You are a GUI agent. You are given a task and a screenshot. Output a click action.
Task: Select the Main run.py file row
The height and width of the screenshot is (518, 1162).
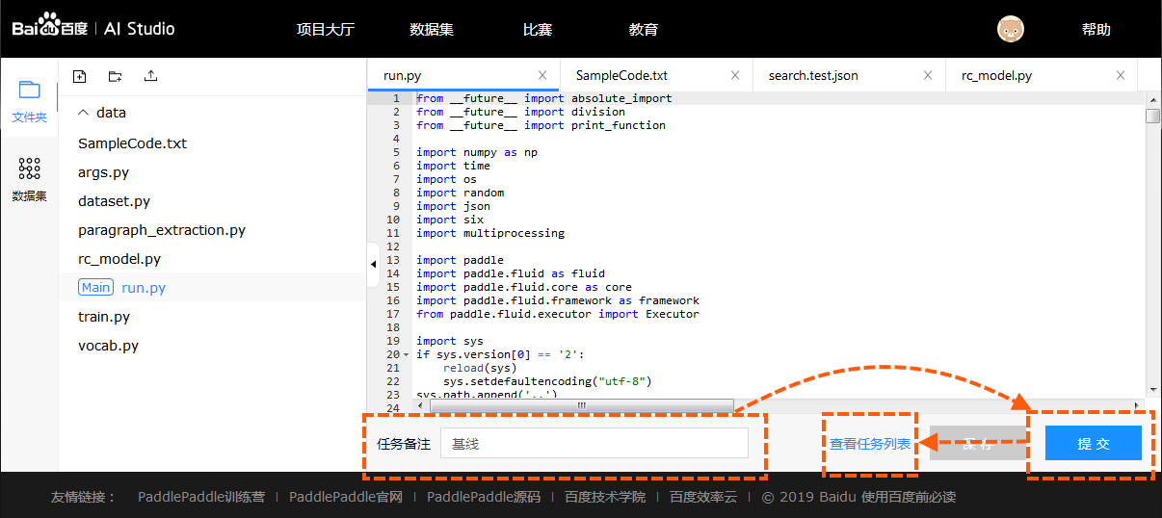pos(212,288)
